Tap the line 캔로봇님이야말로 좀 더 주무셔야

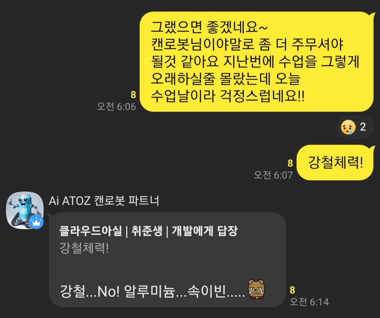click(247, 44)
